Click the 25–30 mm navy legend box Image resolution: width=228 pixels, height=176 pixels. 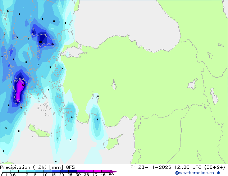point(72,171)
